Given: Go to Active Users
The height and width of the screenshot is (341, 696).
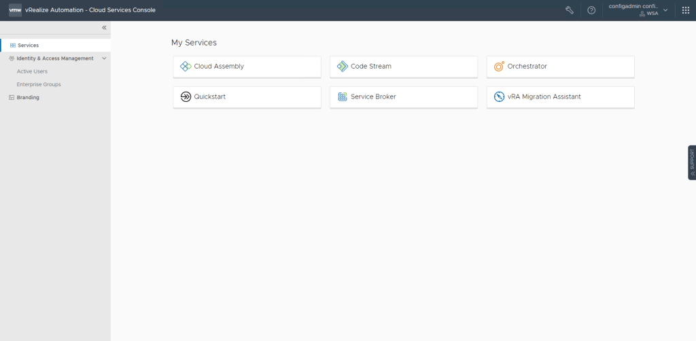Looking at the screenshot, I should coord(32,71).
